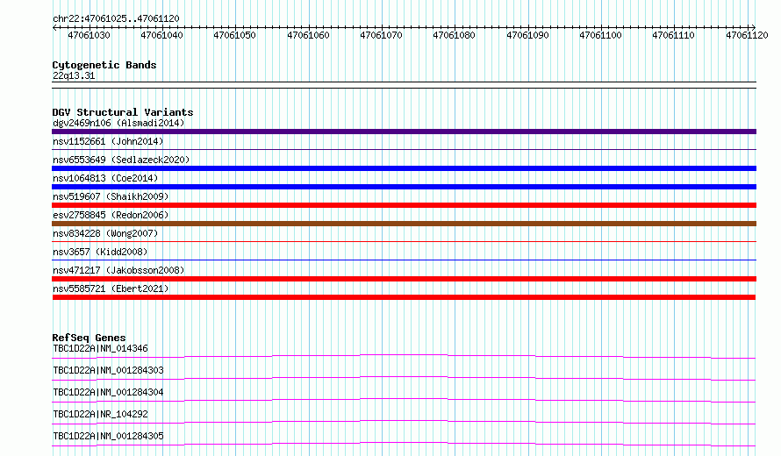Select transcript label TBC1D22A|NM_001284304

point(108,392)
